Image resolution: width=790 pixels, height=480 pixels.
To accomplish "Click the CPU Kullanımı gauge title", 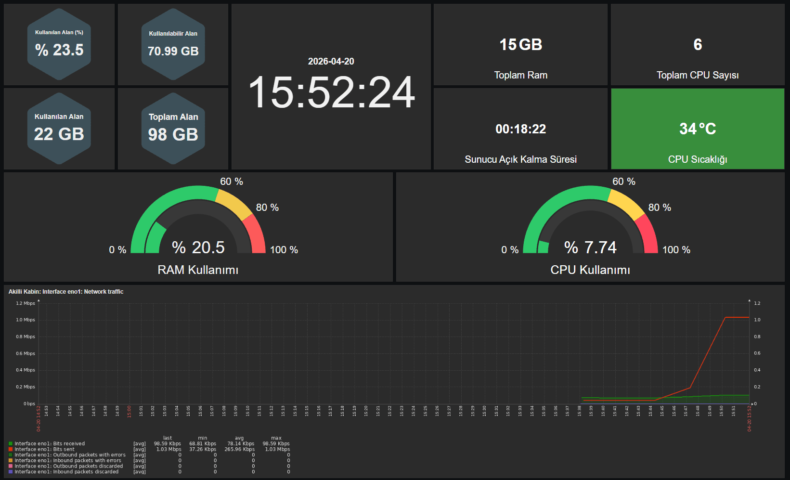I will (x=590, y=270).
